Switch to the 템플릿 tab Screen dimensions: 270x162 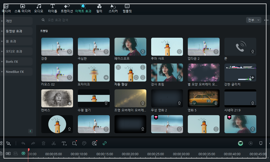pos(127,9)
